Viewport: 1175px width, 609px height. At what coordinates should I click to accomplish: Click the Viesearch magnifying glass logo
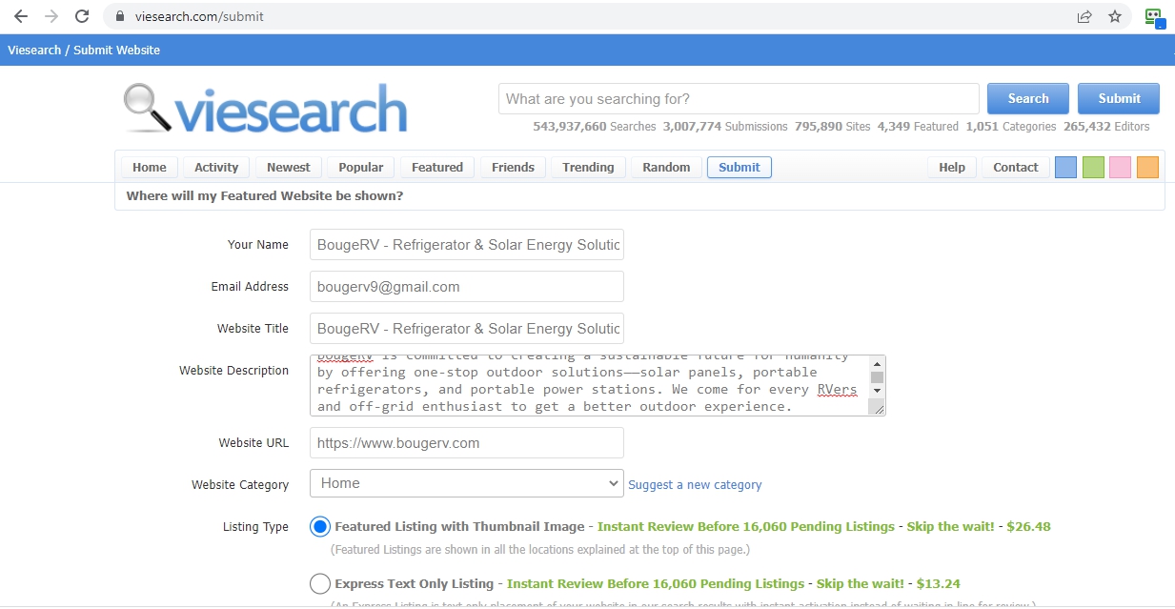(x=149, y=108)
